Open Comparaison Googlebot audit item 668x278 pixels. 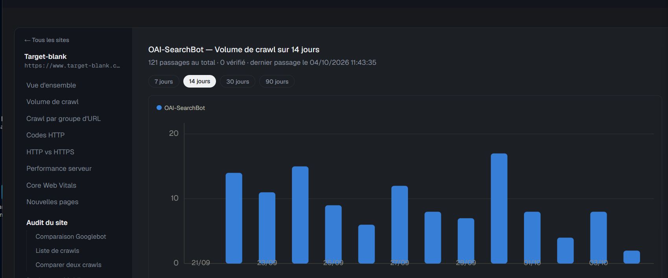(71, 237)
